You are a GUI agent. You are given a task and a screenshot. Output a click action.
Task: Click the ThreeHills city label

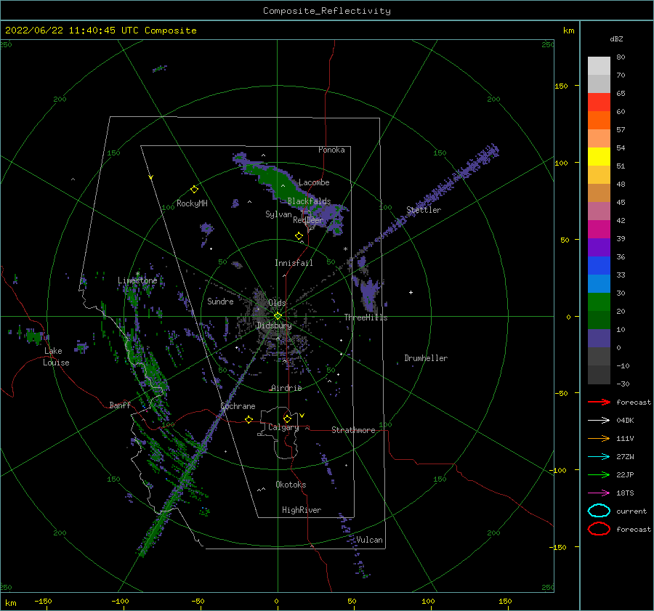pos(366,317)
